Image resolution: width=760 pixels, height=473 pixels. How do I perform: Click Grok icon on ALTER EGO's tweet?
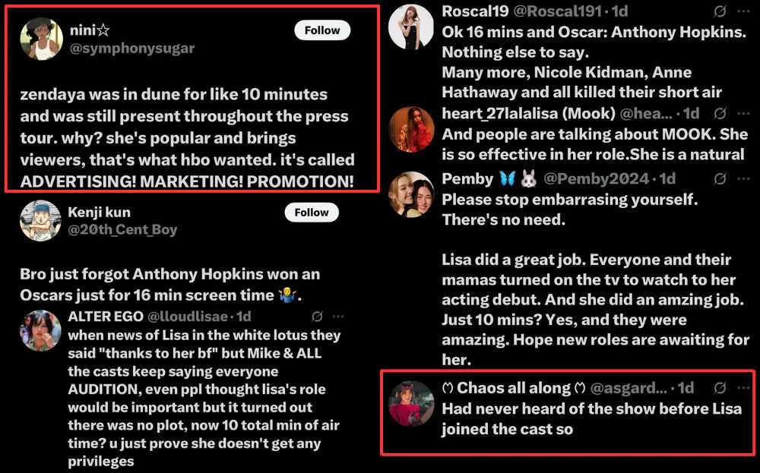[x=318, y=316]
